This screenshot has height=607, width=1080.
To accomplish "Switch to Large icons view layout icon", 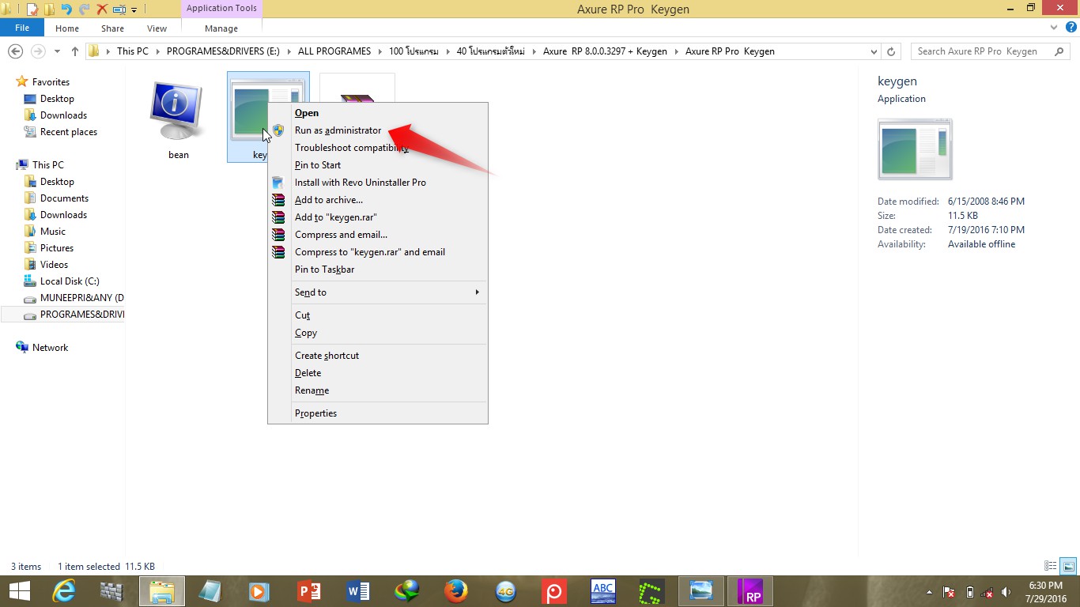I will 1067,566.
